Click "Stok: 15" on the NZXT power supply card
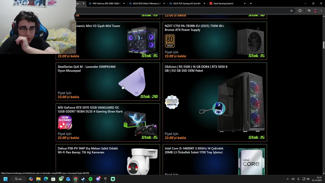This screenshot has height=183, width=325. tap(256, 56)
